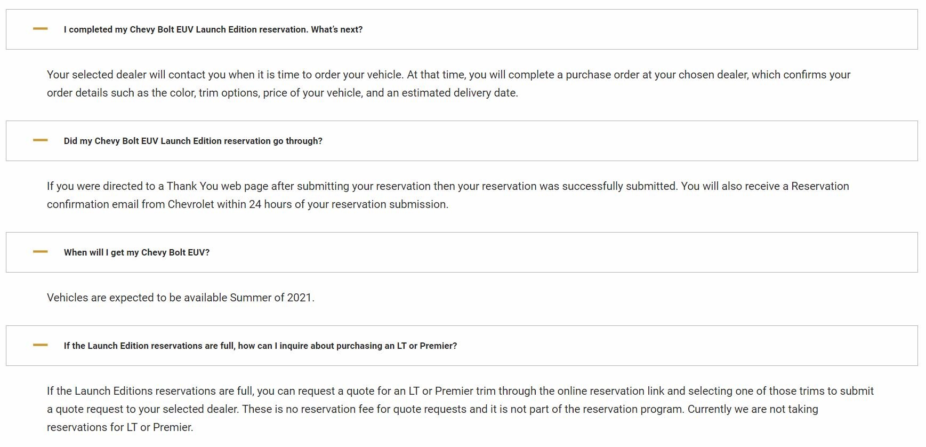Click final line 'reservations for LT or Premier.'
This screenshot has height=447, width=926.
[x=120, y=427]
